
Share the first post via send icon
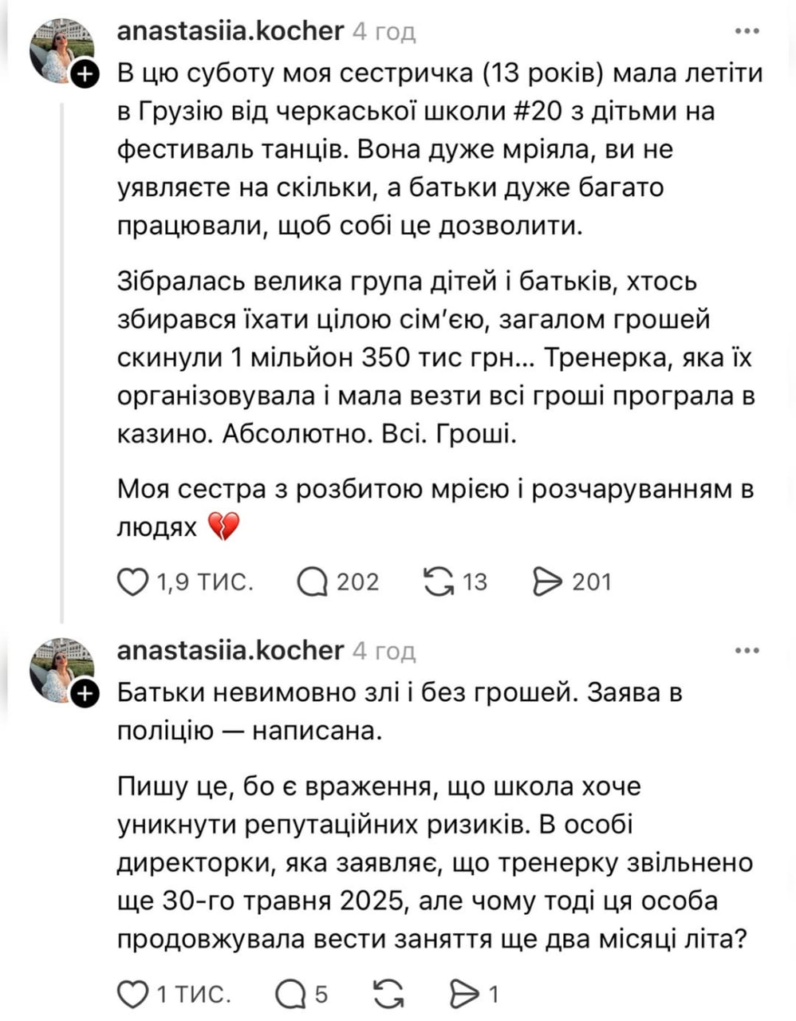pos(547,582)
